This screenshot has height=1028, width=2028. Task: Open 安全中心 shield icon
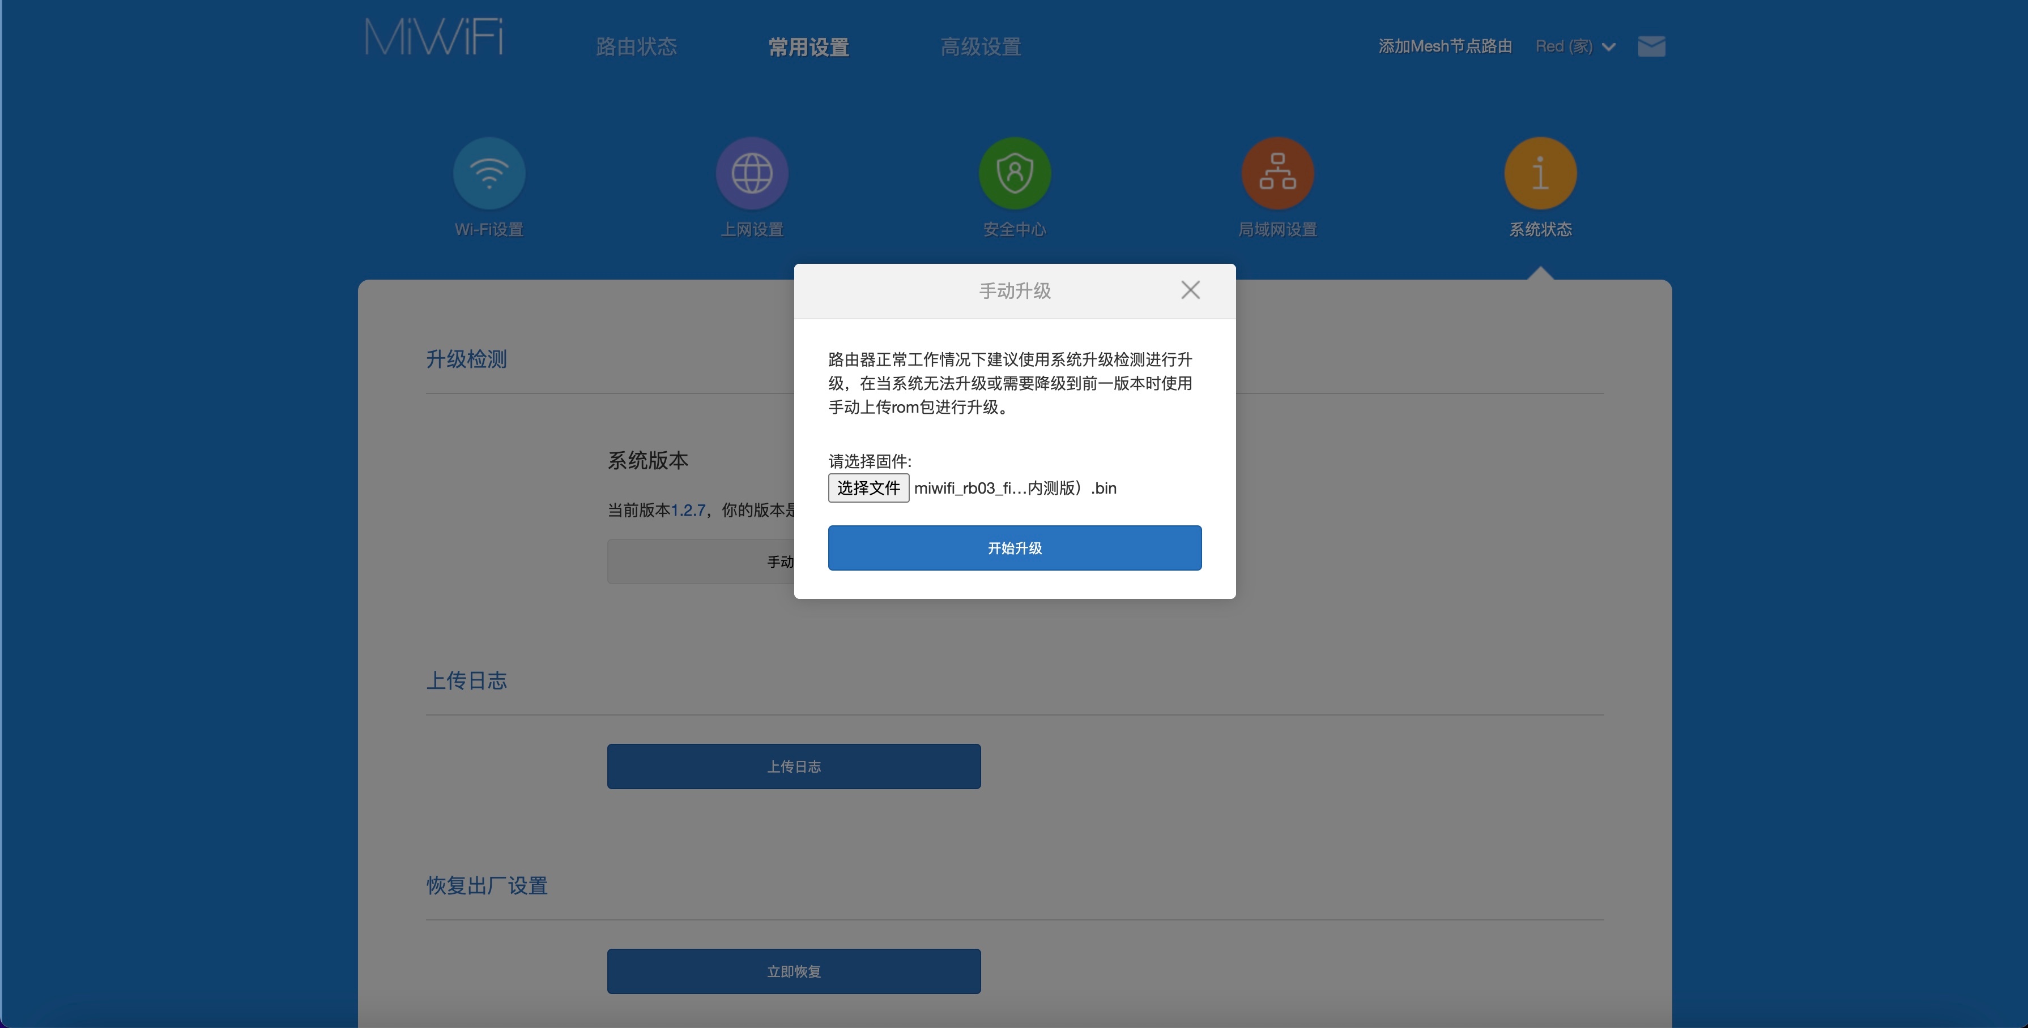click(x=1014, y=173)
